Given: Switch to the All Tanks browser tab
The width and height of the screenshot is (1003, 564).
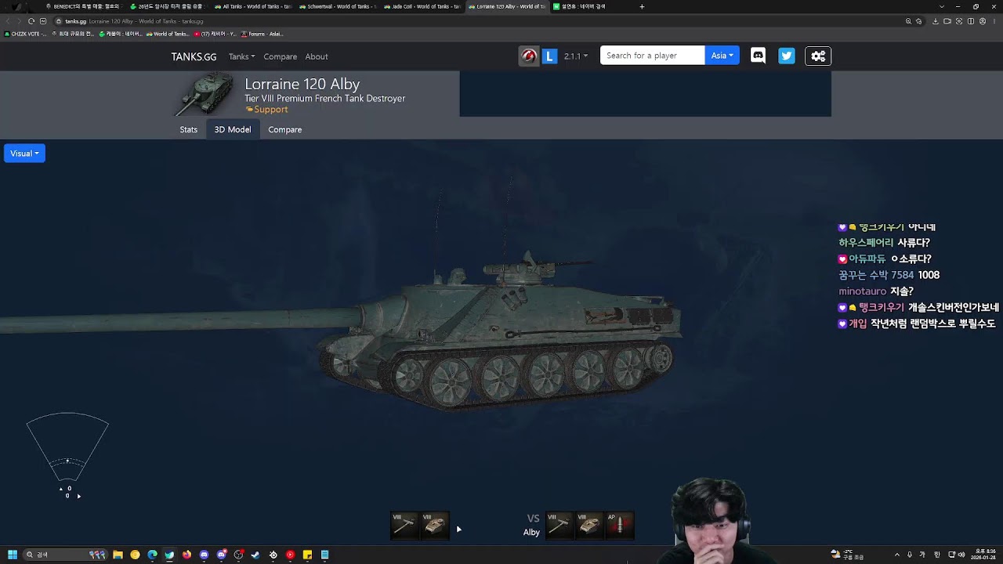Looking at the screenshot, I should 252,6.
